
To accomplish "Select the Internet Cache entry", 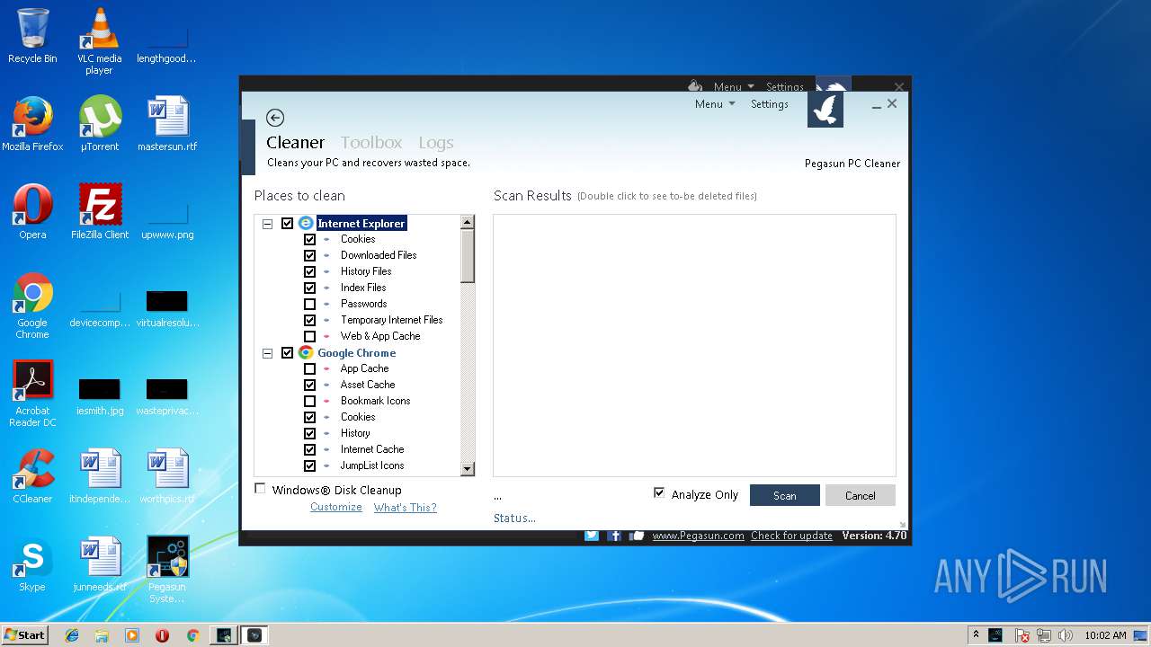I will pyautogui.click(x=372, y=449).
